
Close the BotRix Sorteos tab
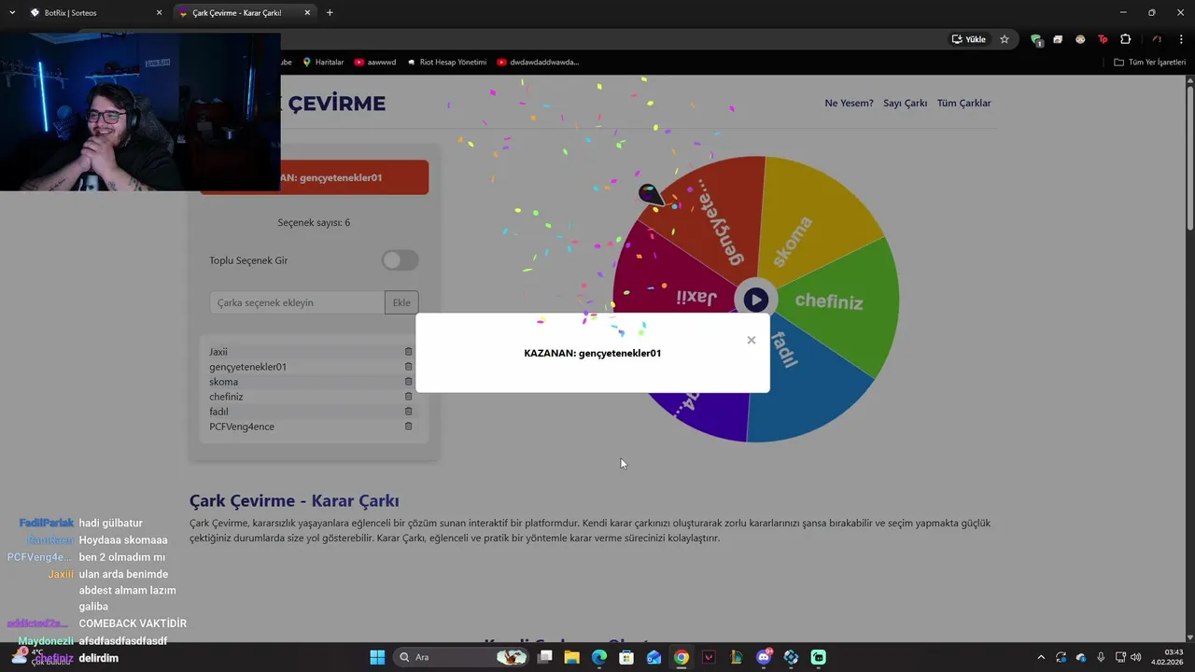pos(159,13)
